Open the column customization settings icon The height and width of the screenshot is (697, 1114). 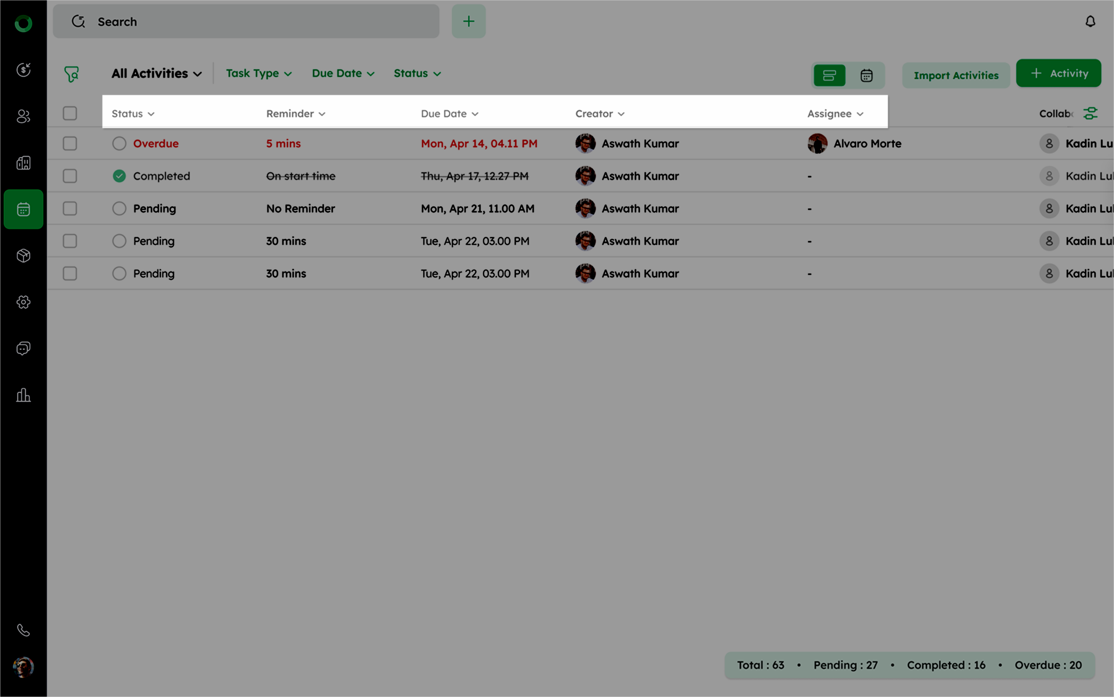coord(1090,113)
